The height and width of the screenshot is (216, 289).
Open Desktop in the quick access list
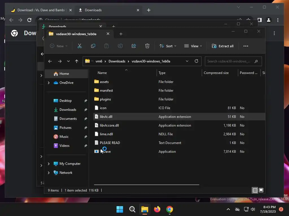[65, 101]
